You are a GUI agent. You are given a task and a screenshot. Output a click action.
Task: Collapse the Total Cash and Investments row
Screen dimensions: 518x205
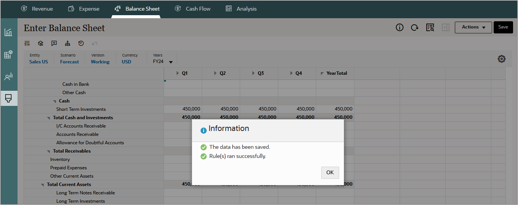point(49,118)
